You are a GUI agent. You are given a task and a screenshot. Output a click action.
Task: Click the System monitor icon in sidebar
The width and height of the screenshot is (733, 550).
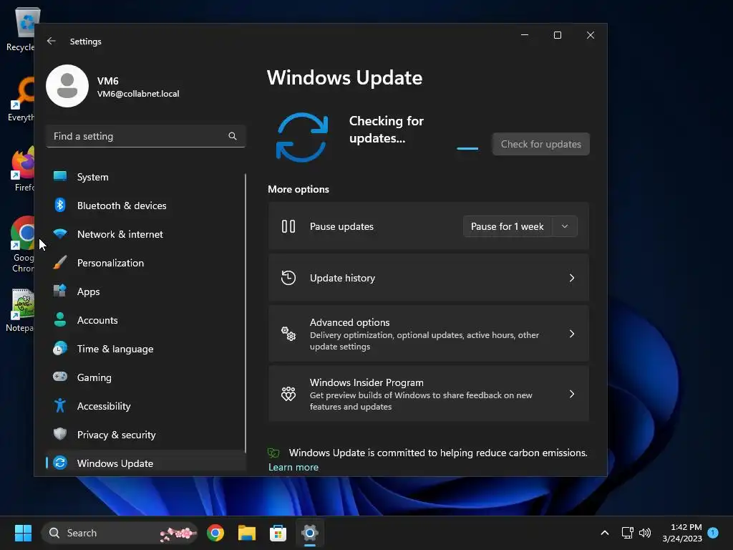(x=60, y=176)
